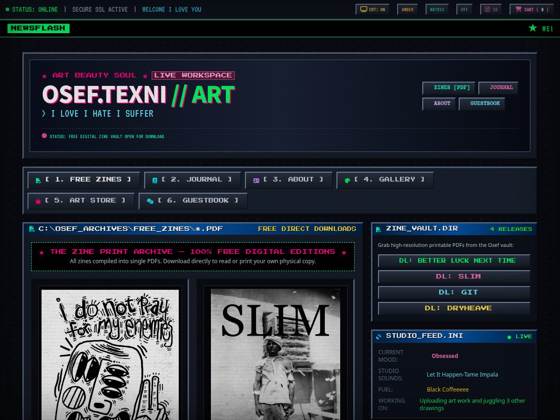Image resolution: width=560 pixels, height=420 pixels.
Task: Click the STUDIO_FEED.INI panel icon
Action: (x=379, y=336)
